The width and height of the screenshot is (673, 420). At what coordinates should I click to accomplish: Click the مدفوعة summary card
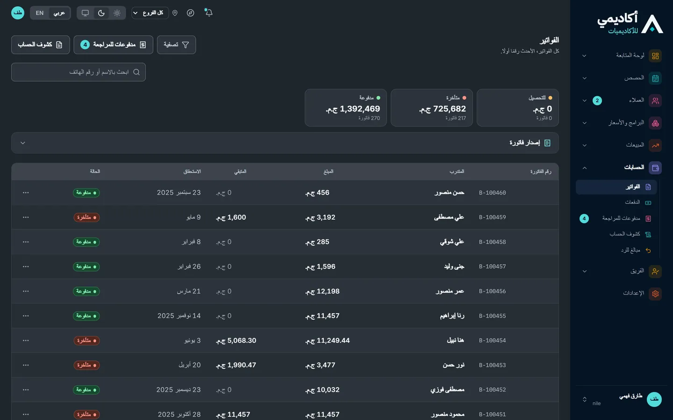(x=346, y=108)
